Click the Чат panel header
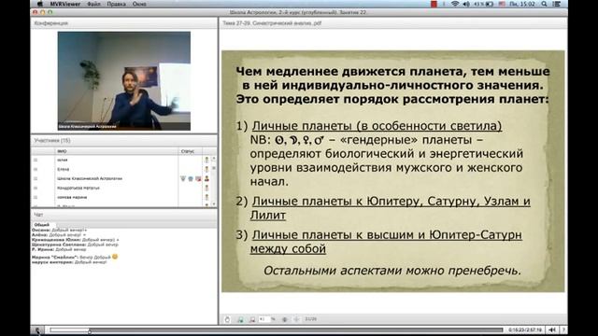 point(38,215)
